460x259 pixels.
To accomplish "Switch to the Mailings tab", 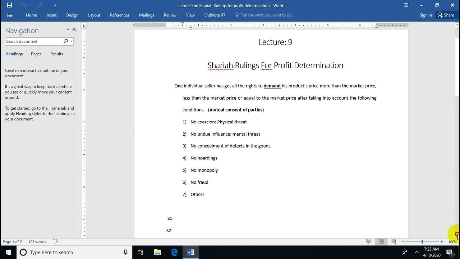I will tap(147, 15).
